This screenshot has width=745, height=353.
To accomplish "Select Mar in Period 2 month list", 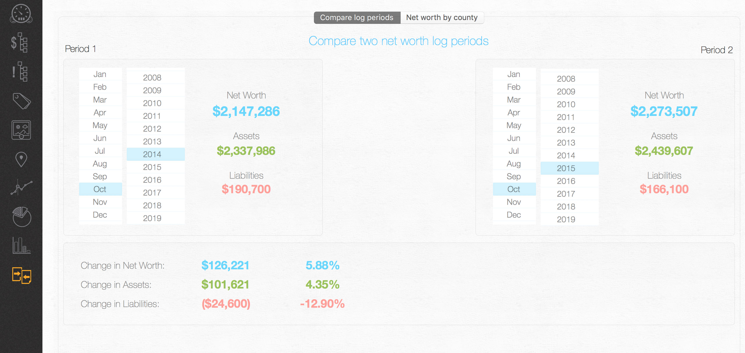I will [x=514, y=100].
